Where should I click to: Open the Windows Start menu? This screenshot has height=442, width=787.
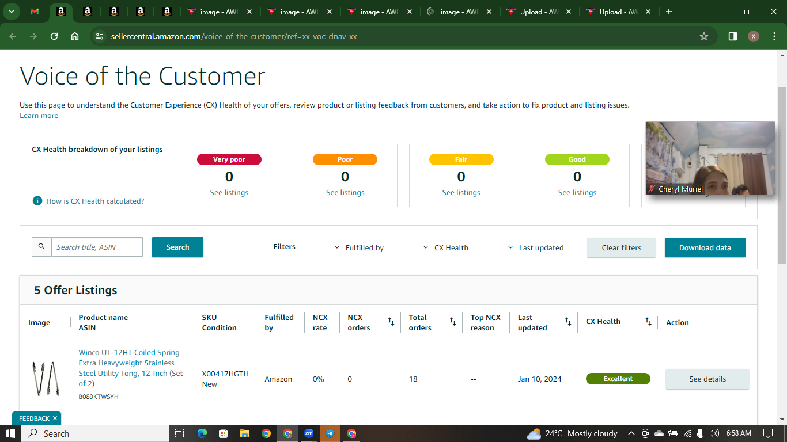click(10, 433)
